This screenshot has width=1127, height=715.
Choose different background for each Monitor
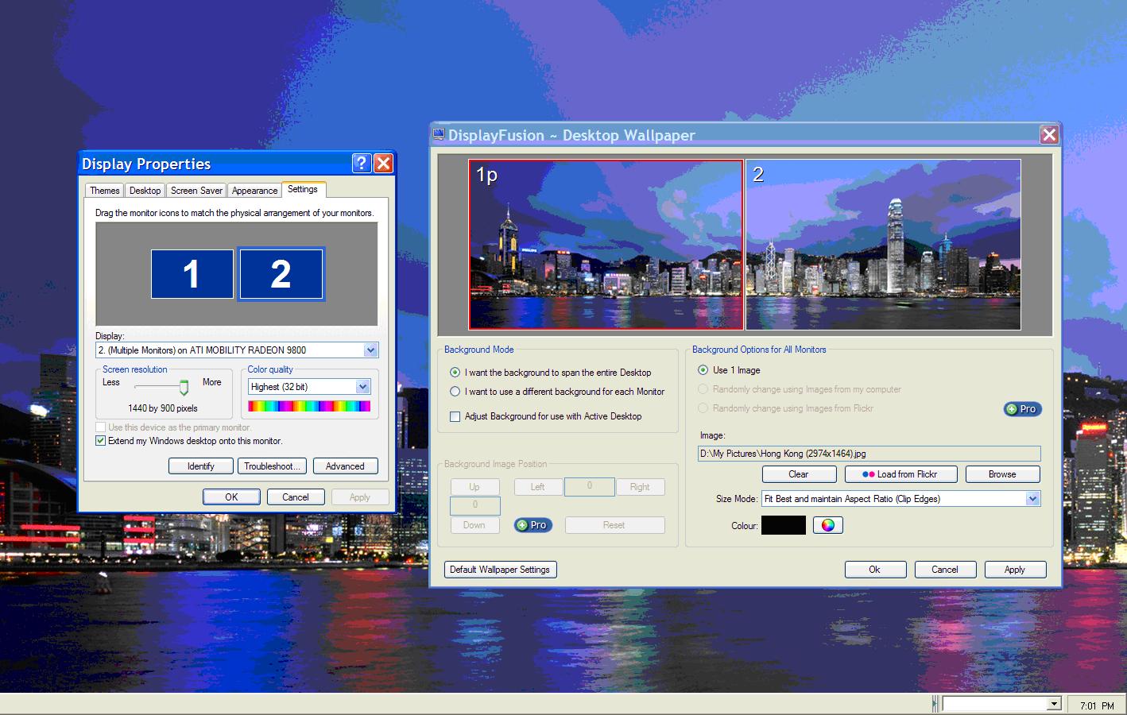(455, 392)
